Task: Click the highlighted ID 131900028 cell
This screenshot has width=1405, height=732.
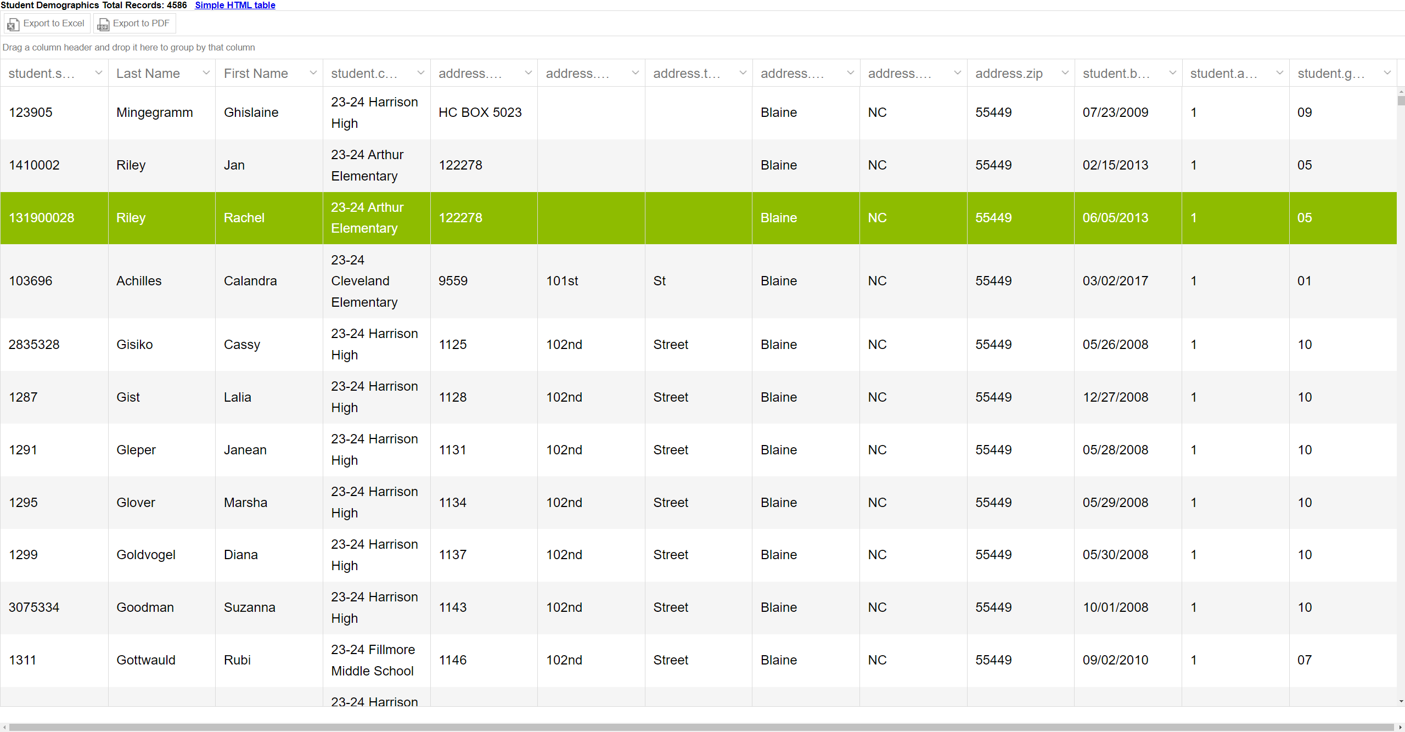Action: click(x=54, y=218)
